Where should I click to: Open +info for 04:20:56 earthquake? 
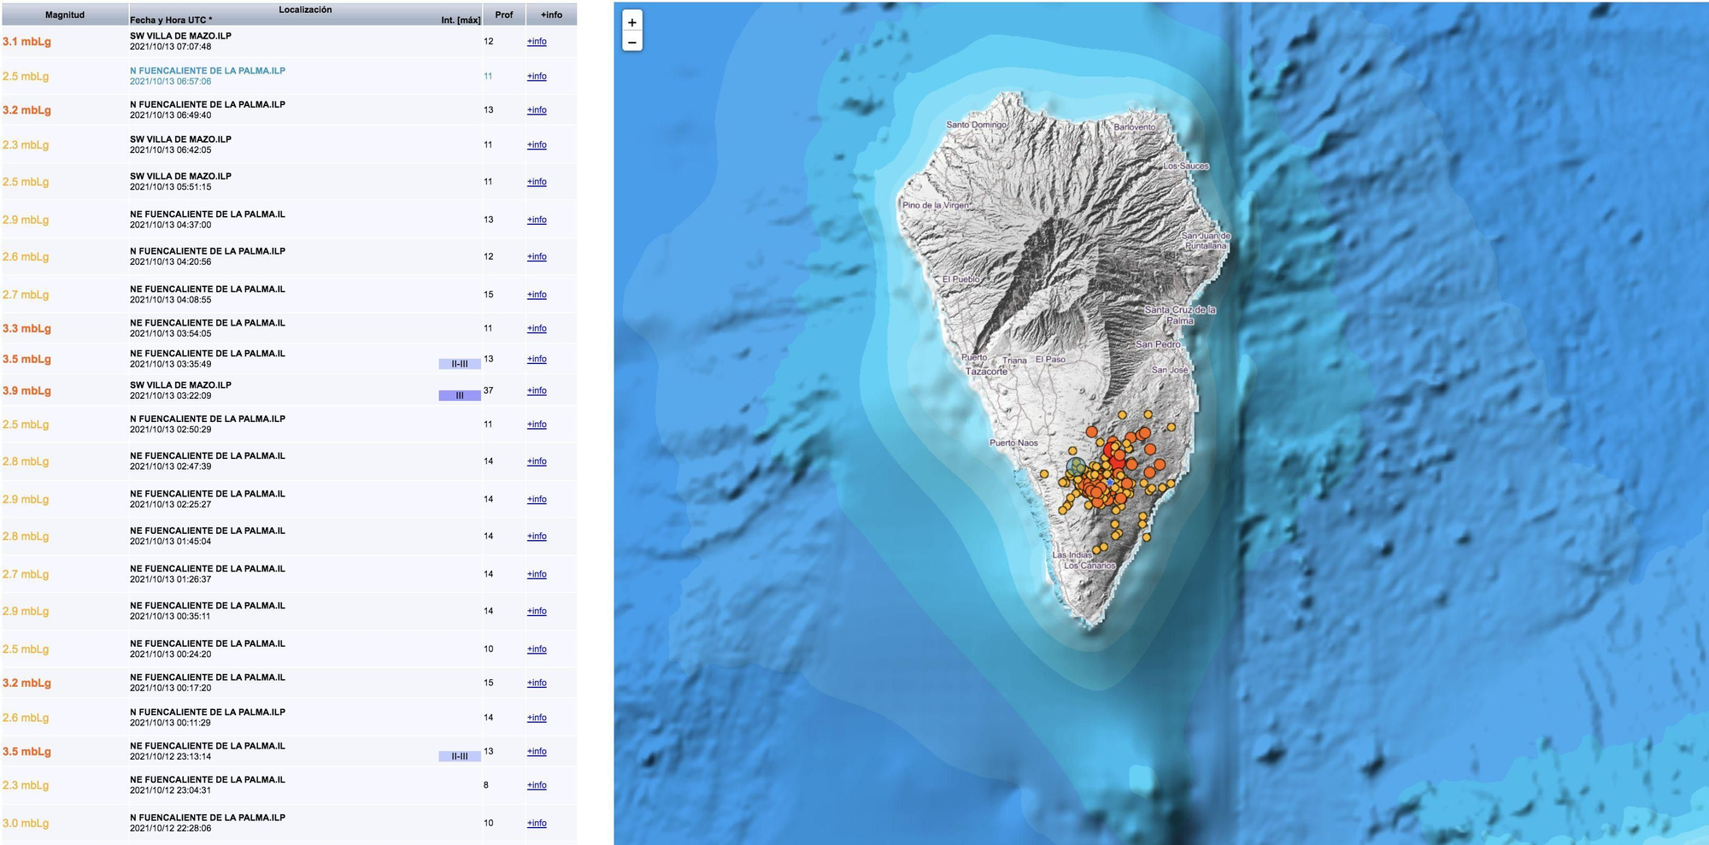point(537,257)
